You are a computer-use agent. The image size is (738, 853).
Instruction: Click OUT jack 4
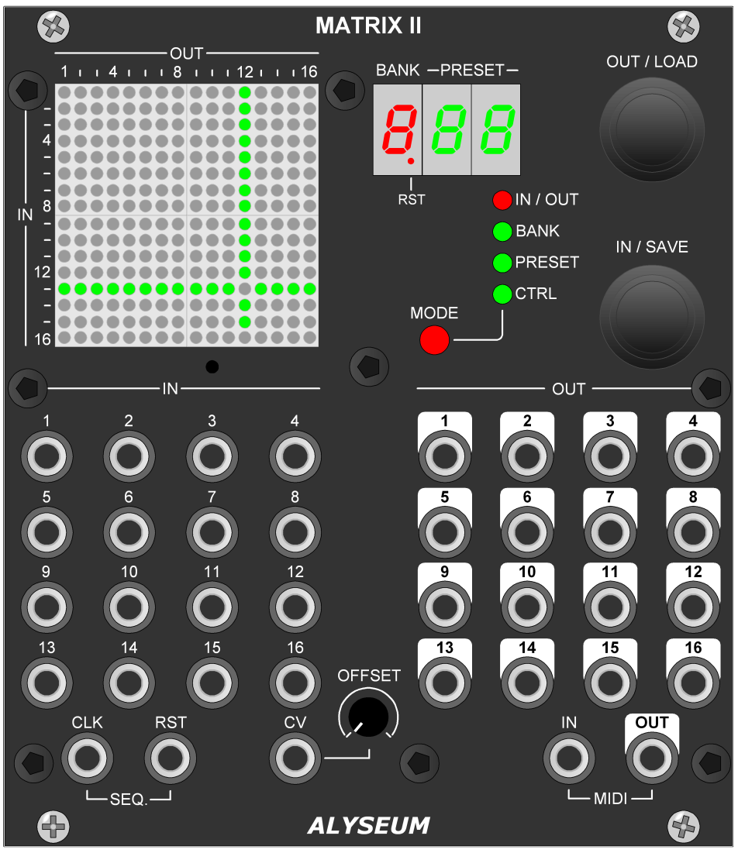693,456
